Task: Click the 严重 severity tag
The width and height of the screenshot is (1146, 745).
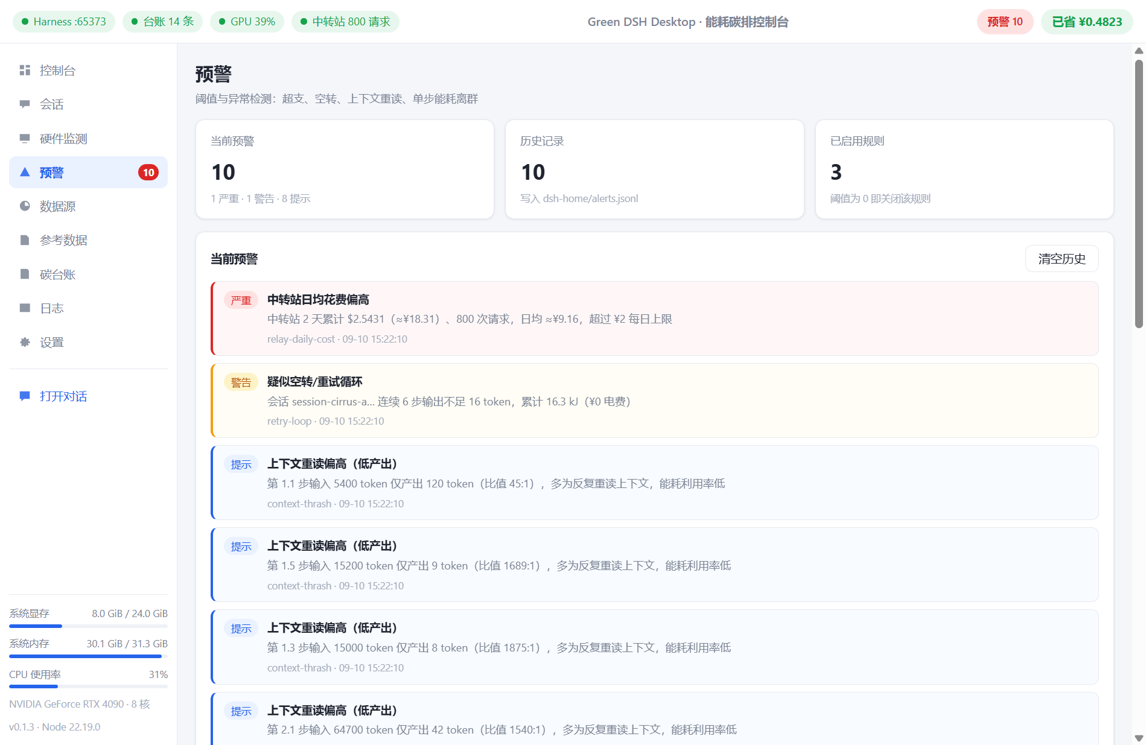Action: [241, 300]
